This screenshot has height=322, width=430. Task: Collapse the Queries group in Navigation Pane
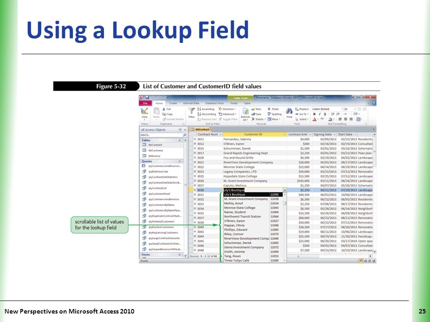(180, 161)
